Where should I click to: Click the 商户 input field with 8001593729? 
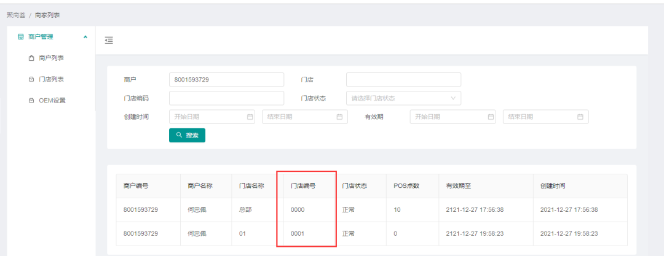point(226,80)
